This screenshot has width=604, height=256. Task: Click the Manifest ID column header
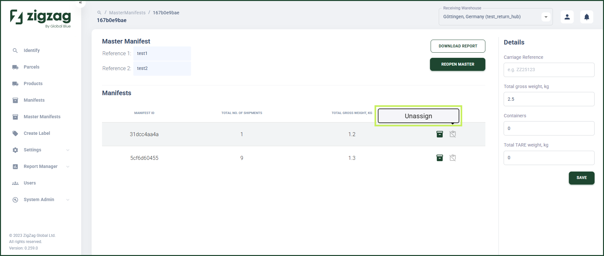[144, 113]
